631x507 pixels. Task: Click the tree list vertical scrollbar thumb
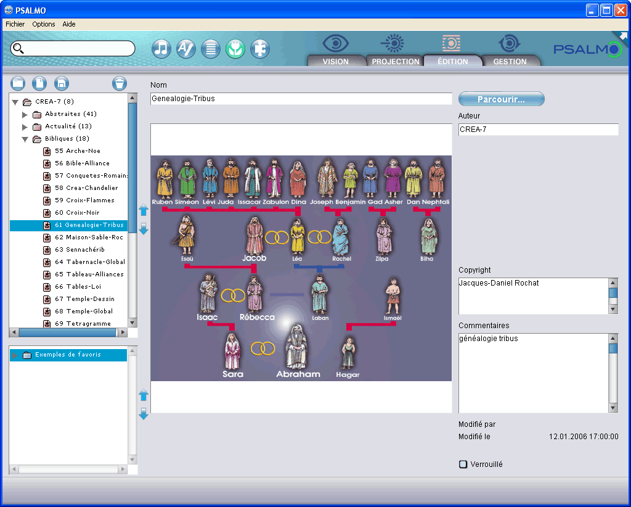(x=132, y=167)
